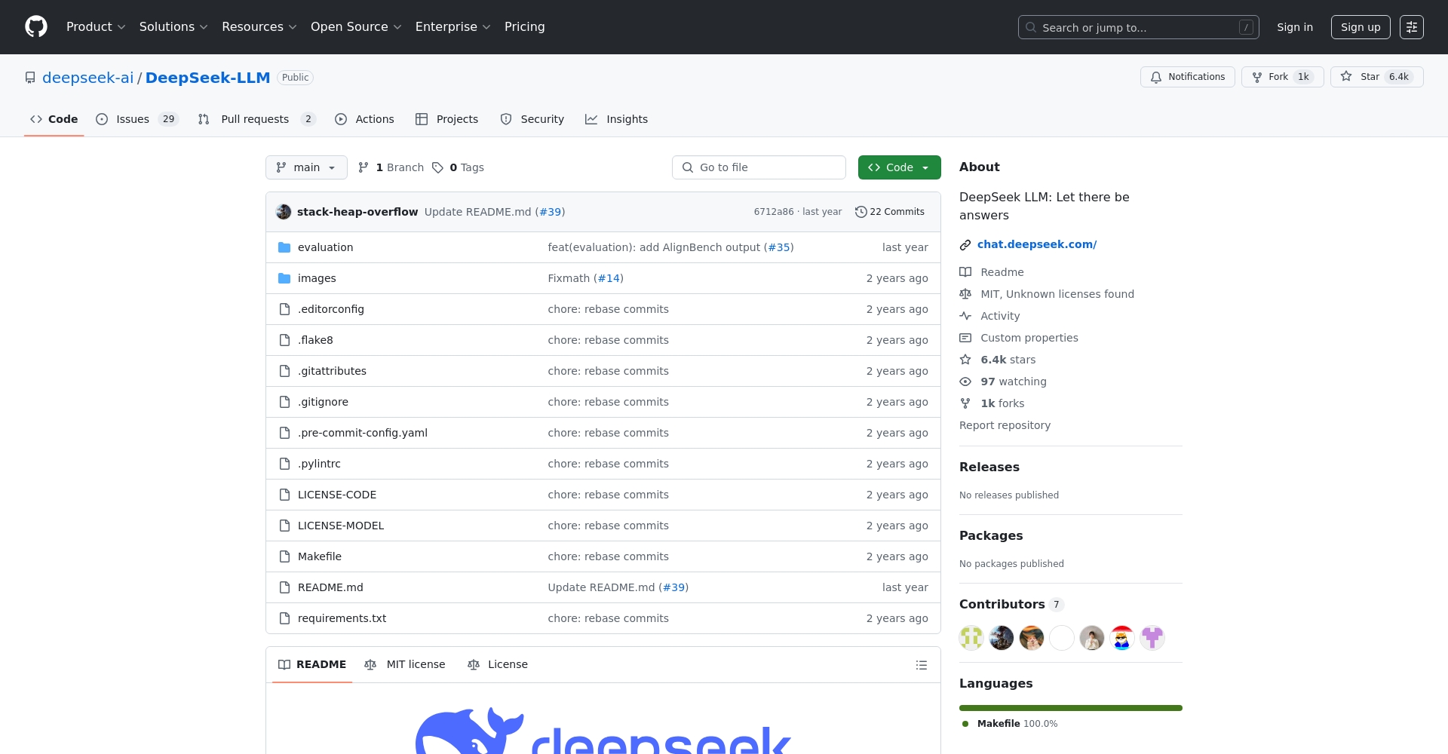1448x754 pixels.
Task: Open the .flake8 file
Action: click(315, 340)
